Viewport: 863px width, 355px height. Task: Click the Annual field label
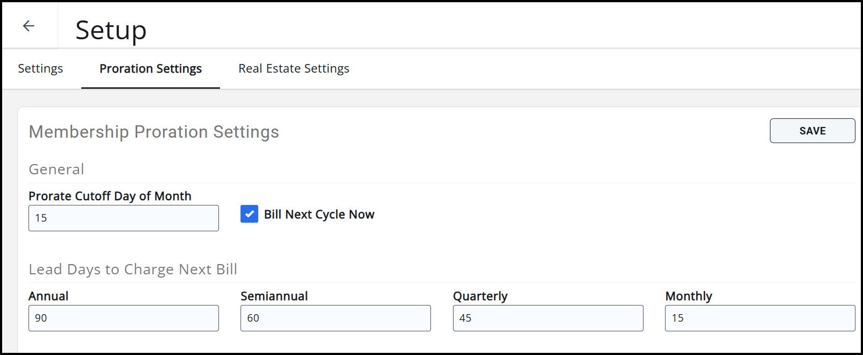48,296
